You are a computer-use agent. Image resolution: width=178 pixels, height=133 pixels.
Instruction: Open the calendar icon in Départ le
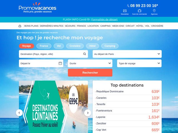(x=60, y=63)
